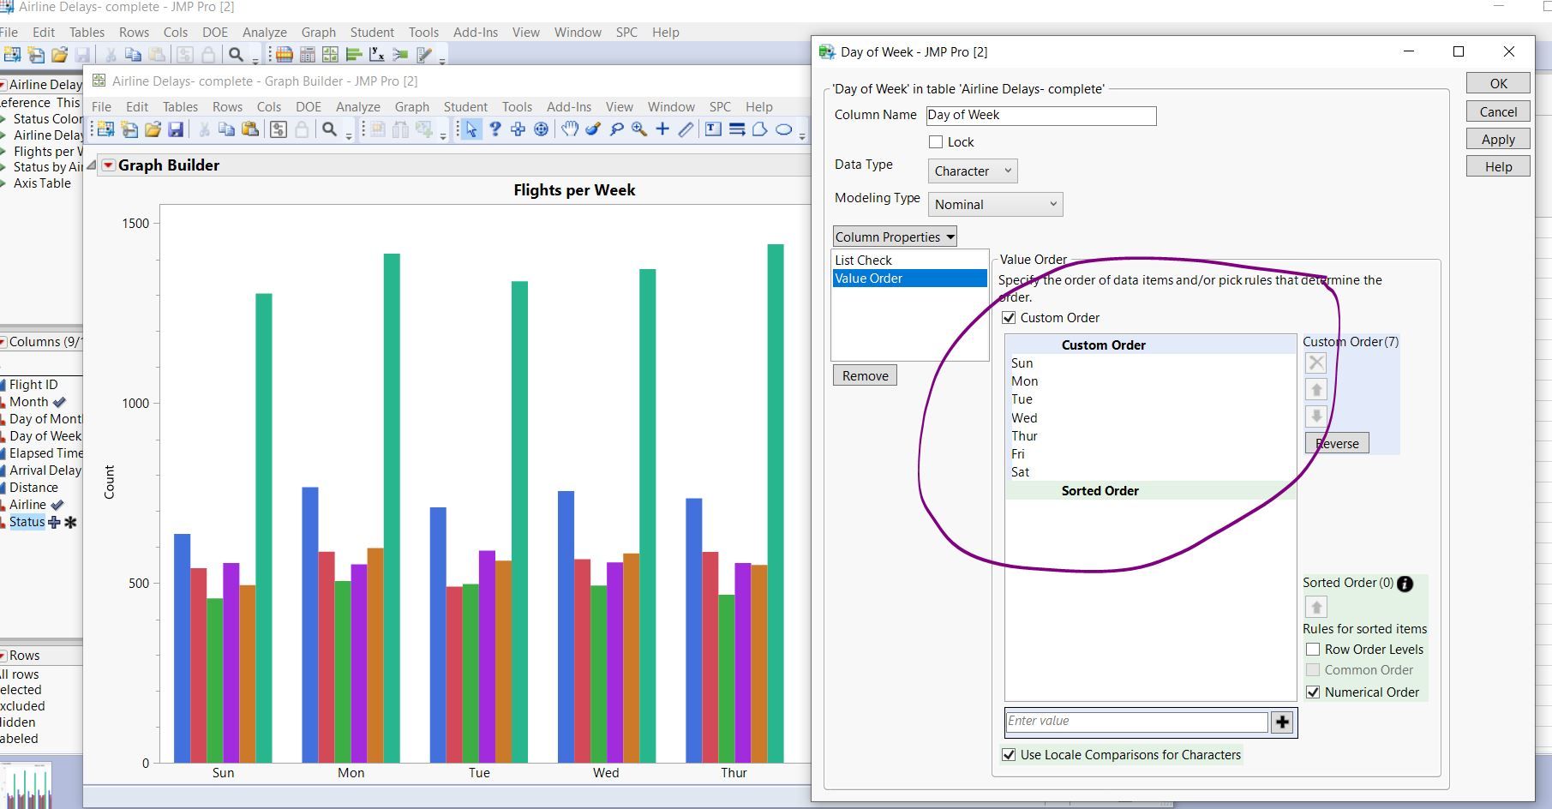Select the text Annotate tool
The width and height of the screenshot is (1552, 809).
pos(713,129)
